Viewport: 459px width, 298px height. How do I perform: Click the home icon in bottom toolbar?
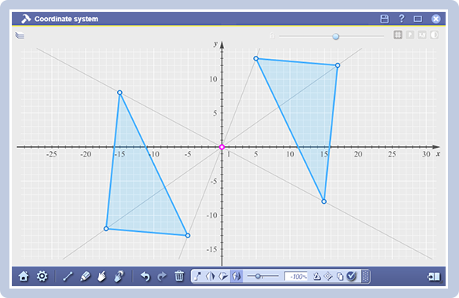24,276
